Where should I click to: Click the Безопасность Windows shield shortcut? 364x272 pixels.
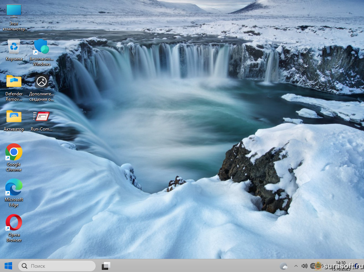pos(41,47)
